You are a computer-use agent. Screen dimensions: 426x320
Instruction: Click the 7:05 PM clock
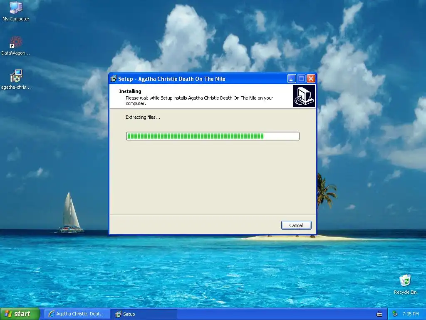tap(411, 314)
